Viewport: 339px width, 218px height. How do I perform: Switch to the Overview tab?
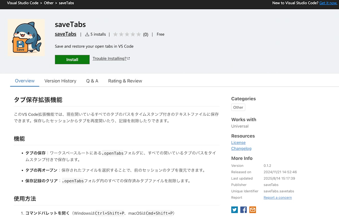coord(25,81)
